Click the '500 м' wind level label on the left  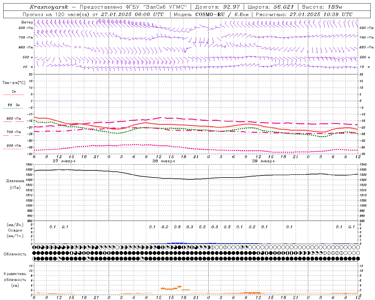28,57
